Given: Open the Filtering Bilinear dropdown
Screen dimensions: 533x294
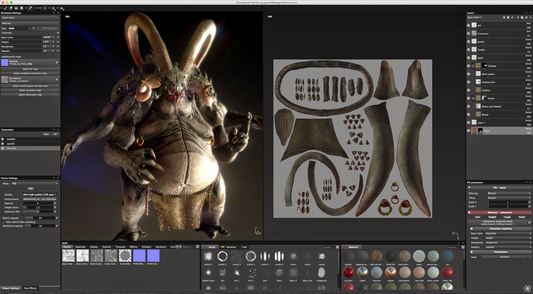Looking at the screenshot, I should click(x=509, y=193).
